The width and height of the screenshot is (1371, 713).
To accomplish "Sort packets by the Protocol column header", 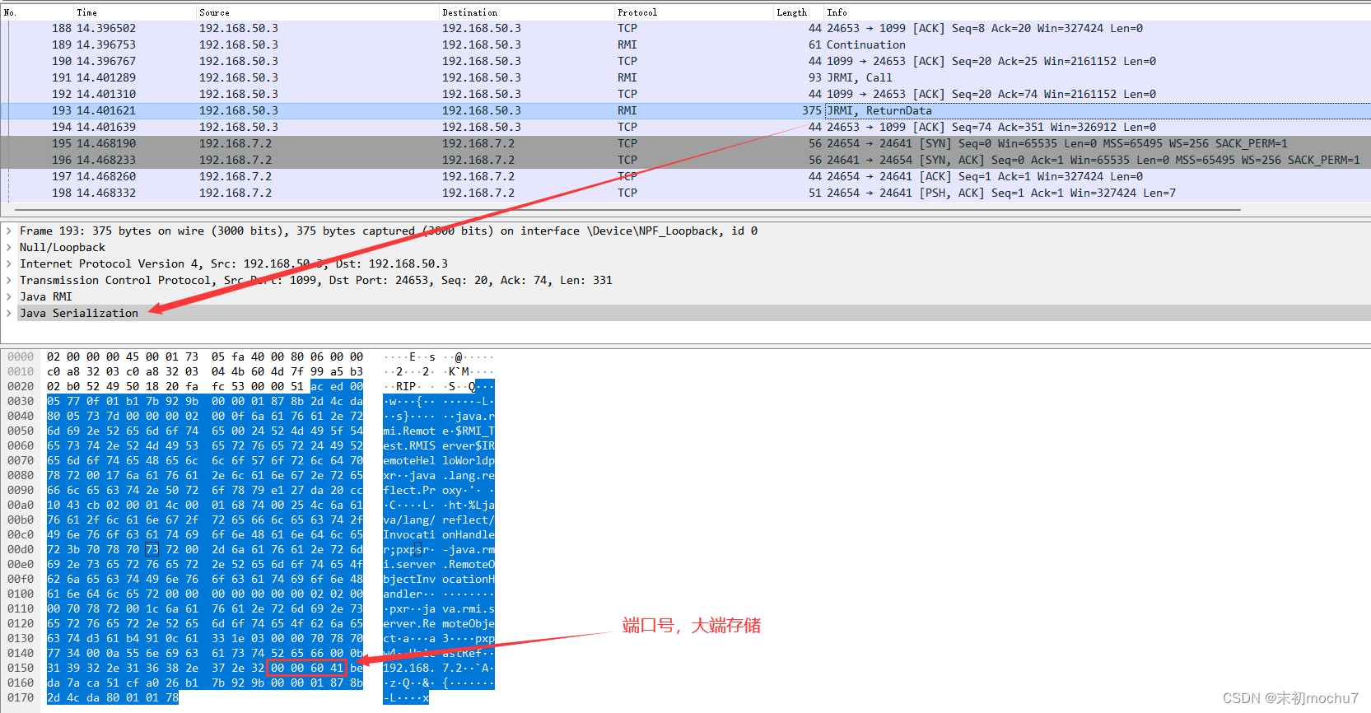I will [693, 12].
